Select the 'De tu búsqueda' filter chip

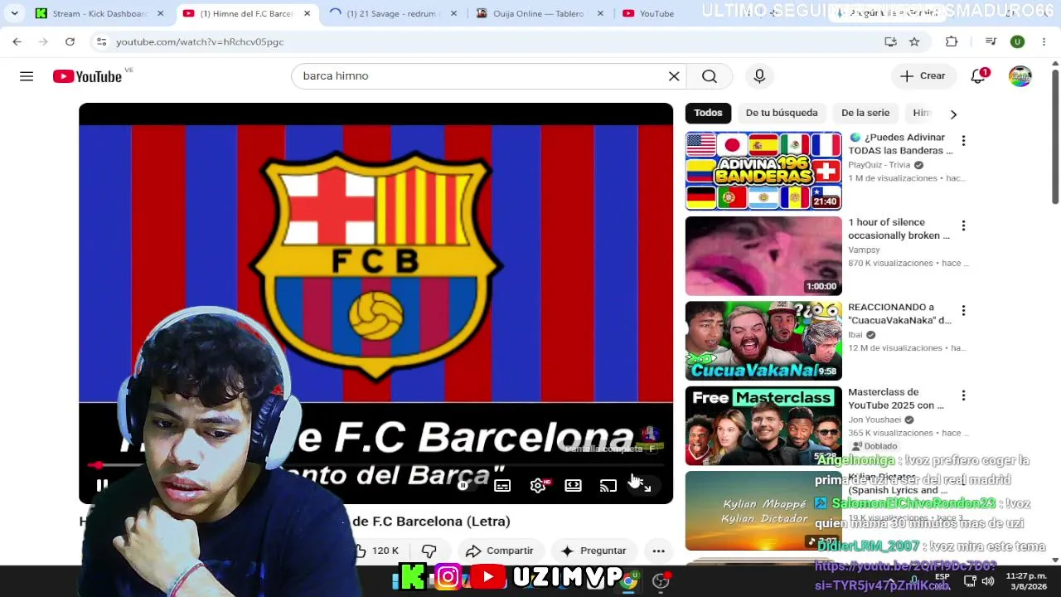coord(782,113)
